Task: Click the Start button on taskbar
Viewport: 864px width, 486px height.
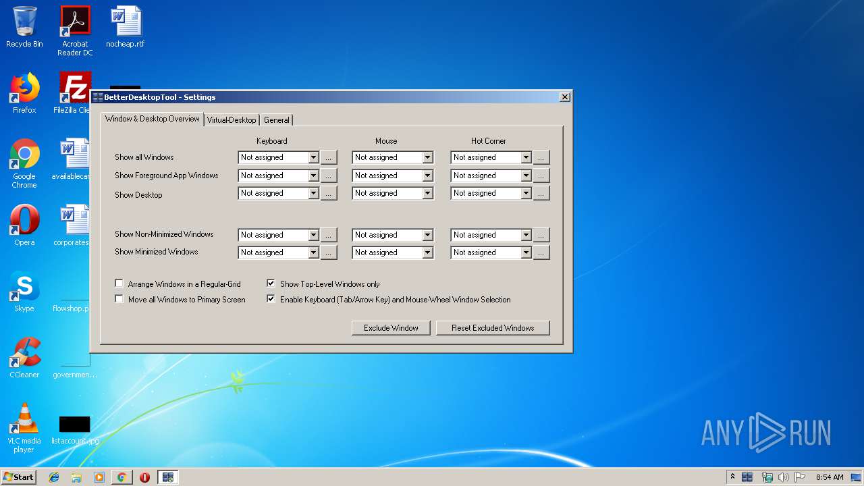Action: (18, 477)
